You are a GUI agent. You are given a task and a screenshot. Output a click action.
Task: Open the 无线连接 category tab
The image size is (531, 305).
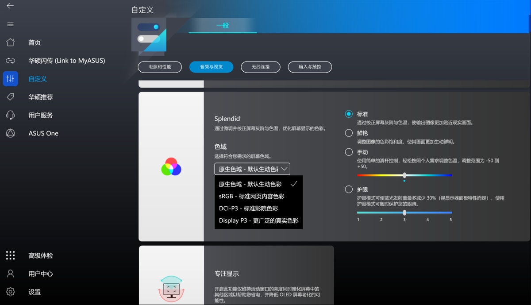tap(260, 67)
